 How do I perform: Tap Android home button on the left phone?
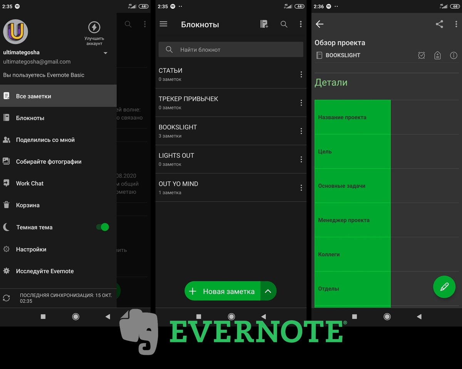coord(76,317)
